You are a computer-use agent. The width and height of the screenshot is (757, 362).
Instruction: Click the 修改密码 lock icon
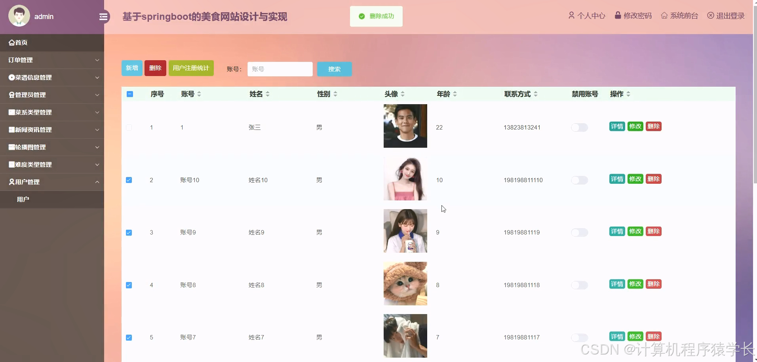618,15
